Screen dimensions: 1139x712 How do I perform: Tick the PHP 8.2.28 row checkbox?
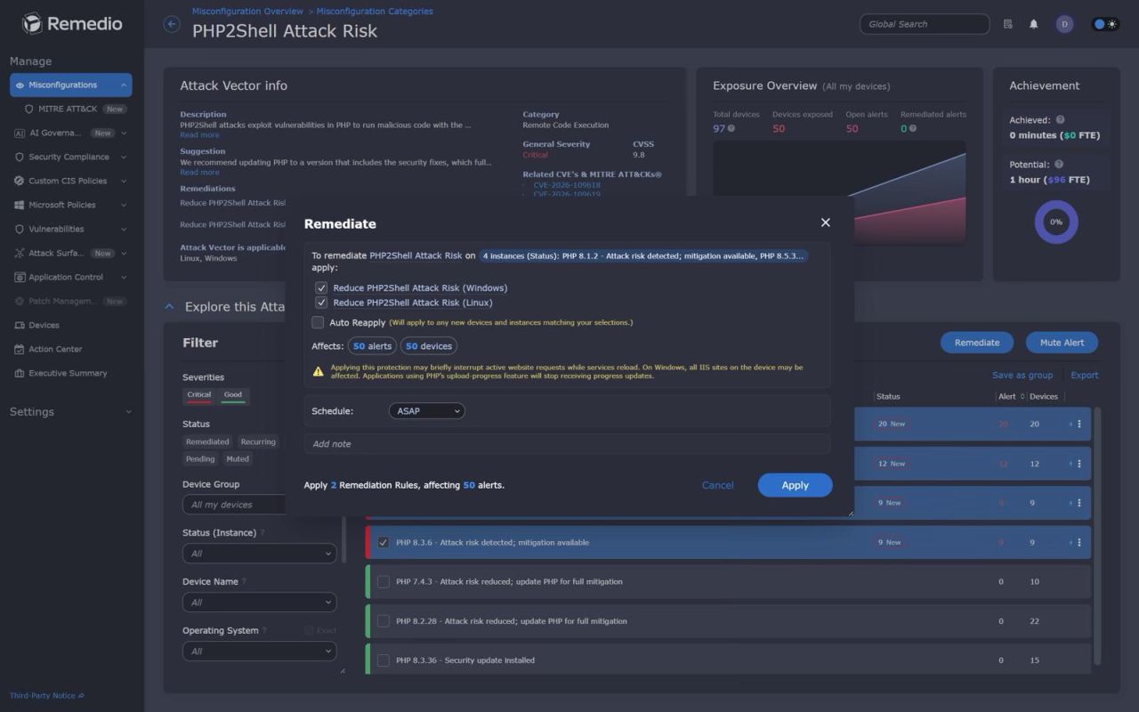[x=384, y=620]
